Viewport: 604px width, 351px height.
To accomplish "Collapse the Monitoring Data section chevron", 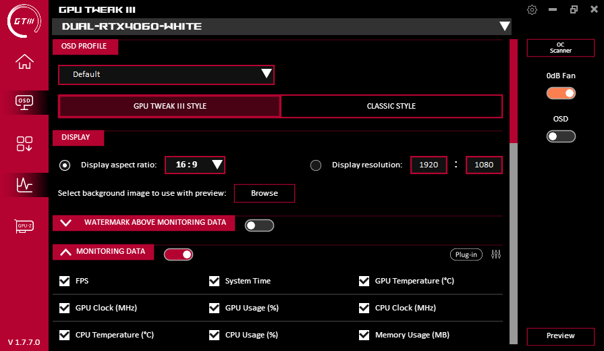I will tap(66, 252).
